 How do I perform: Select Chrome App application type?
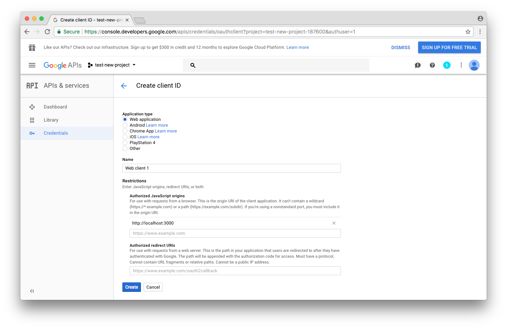click(125, 131)
